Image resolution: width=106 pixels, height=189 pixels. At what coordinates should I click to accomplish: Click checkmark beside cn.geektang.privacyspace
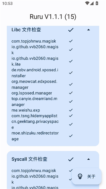tap(71, 124)
